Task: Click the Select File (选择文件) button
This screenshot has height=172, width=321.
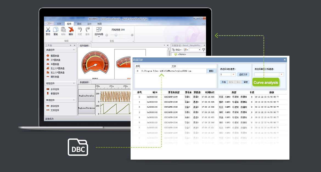Action: tap(243, 74)
